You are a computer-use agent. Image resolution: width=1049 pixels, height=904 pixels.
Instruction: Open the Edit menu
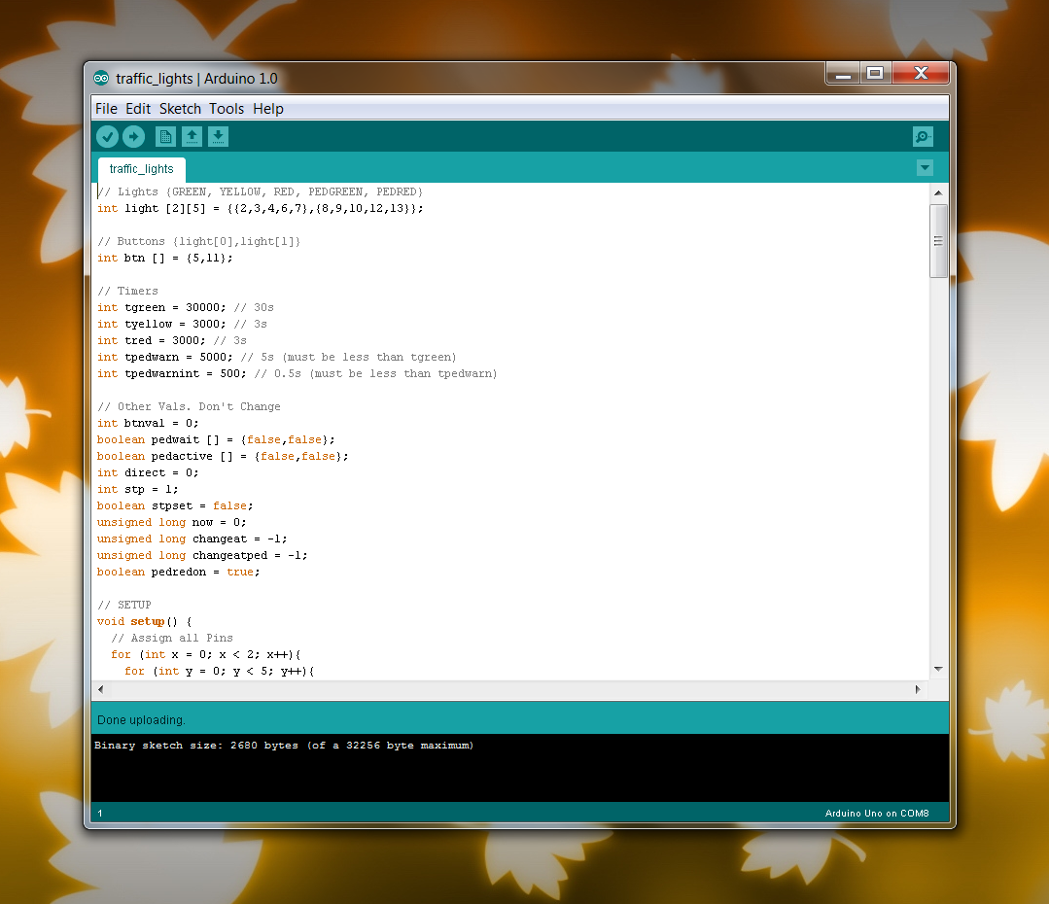[138, 109]
